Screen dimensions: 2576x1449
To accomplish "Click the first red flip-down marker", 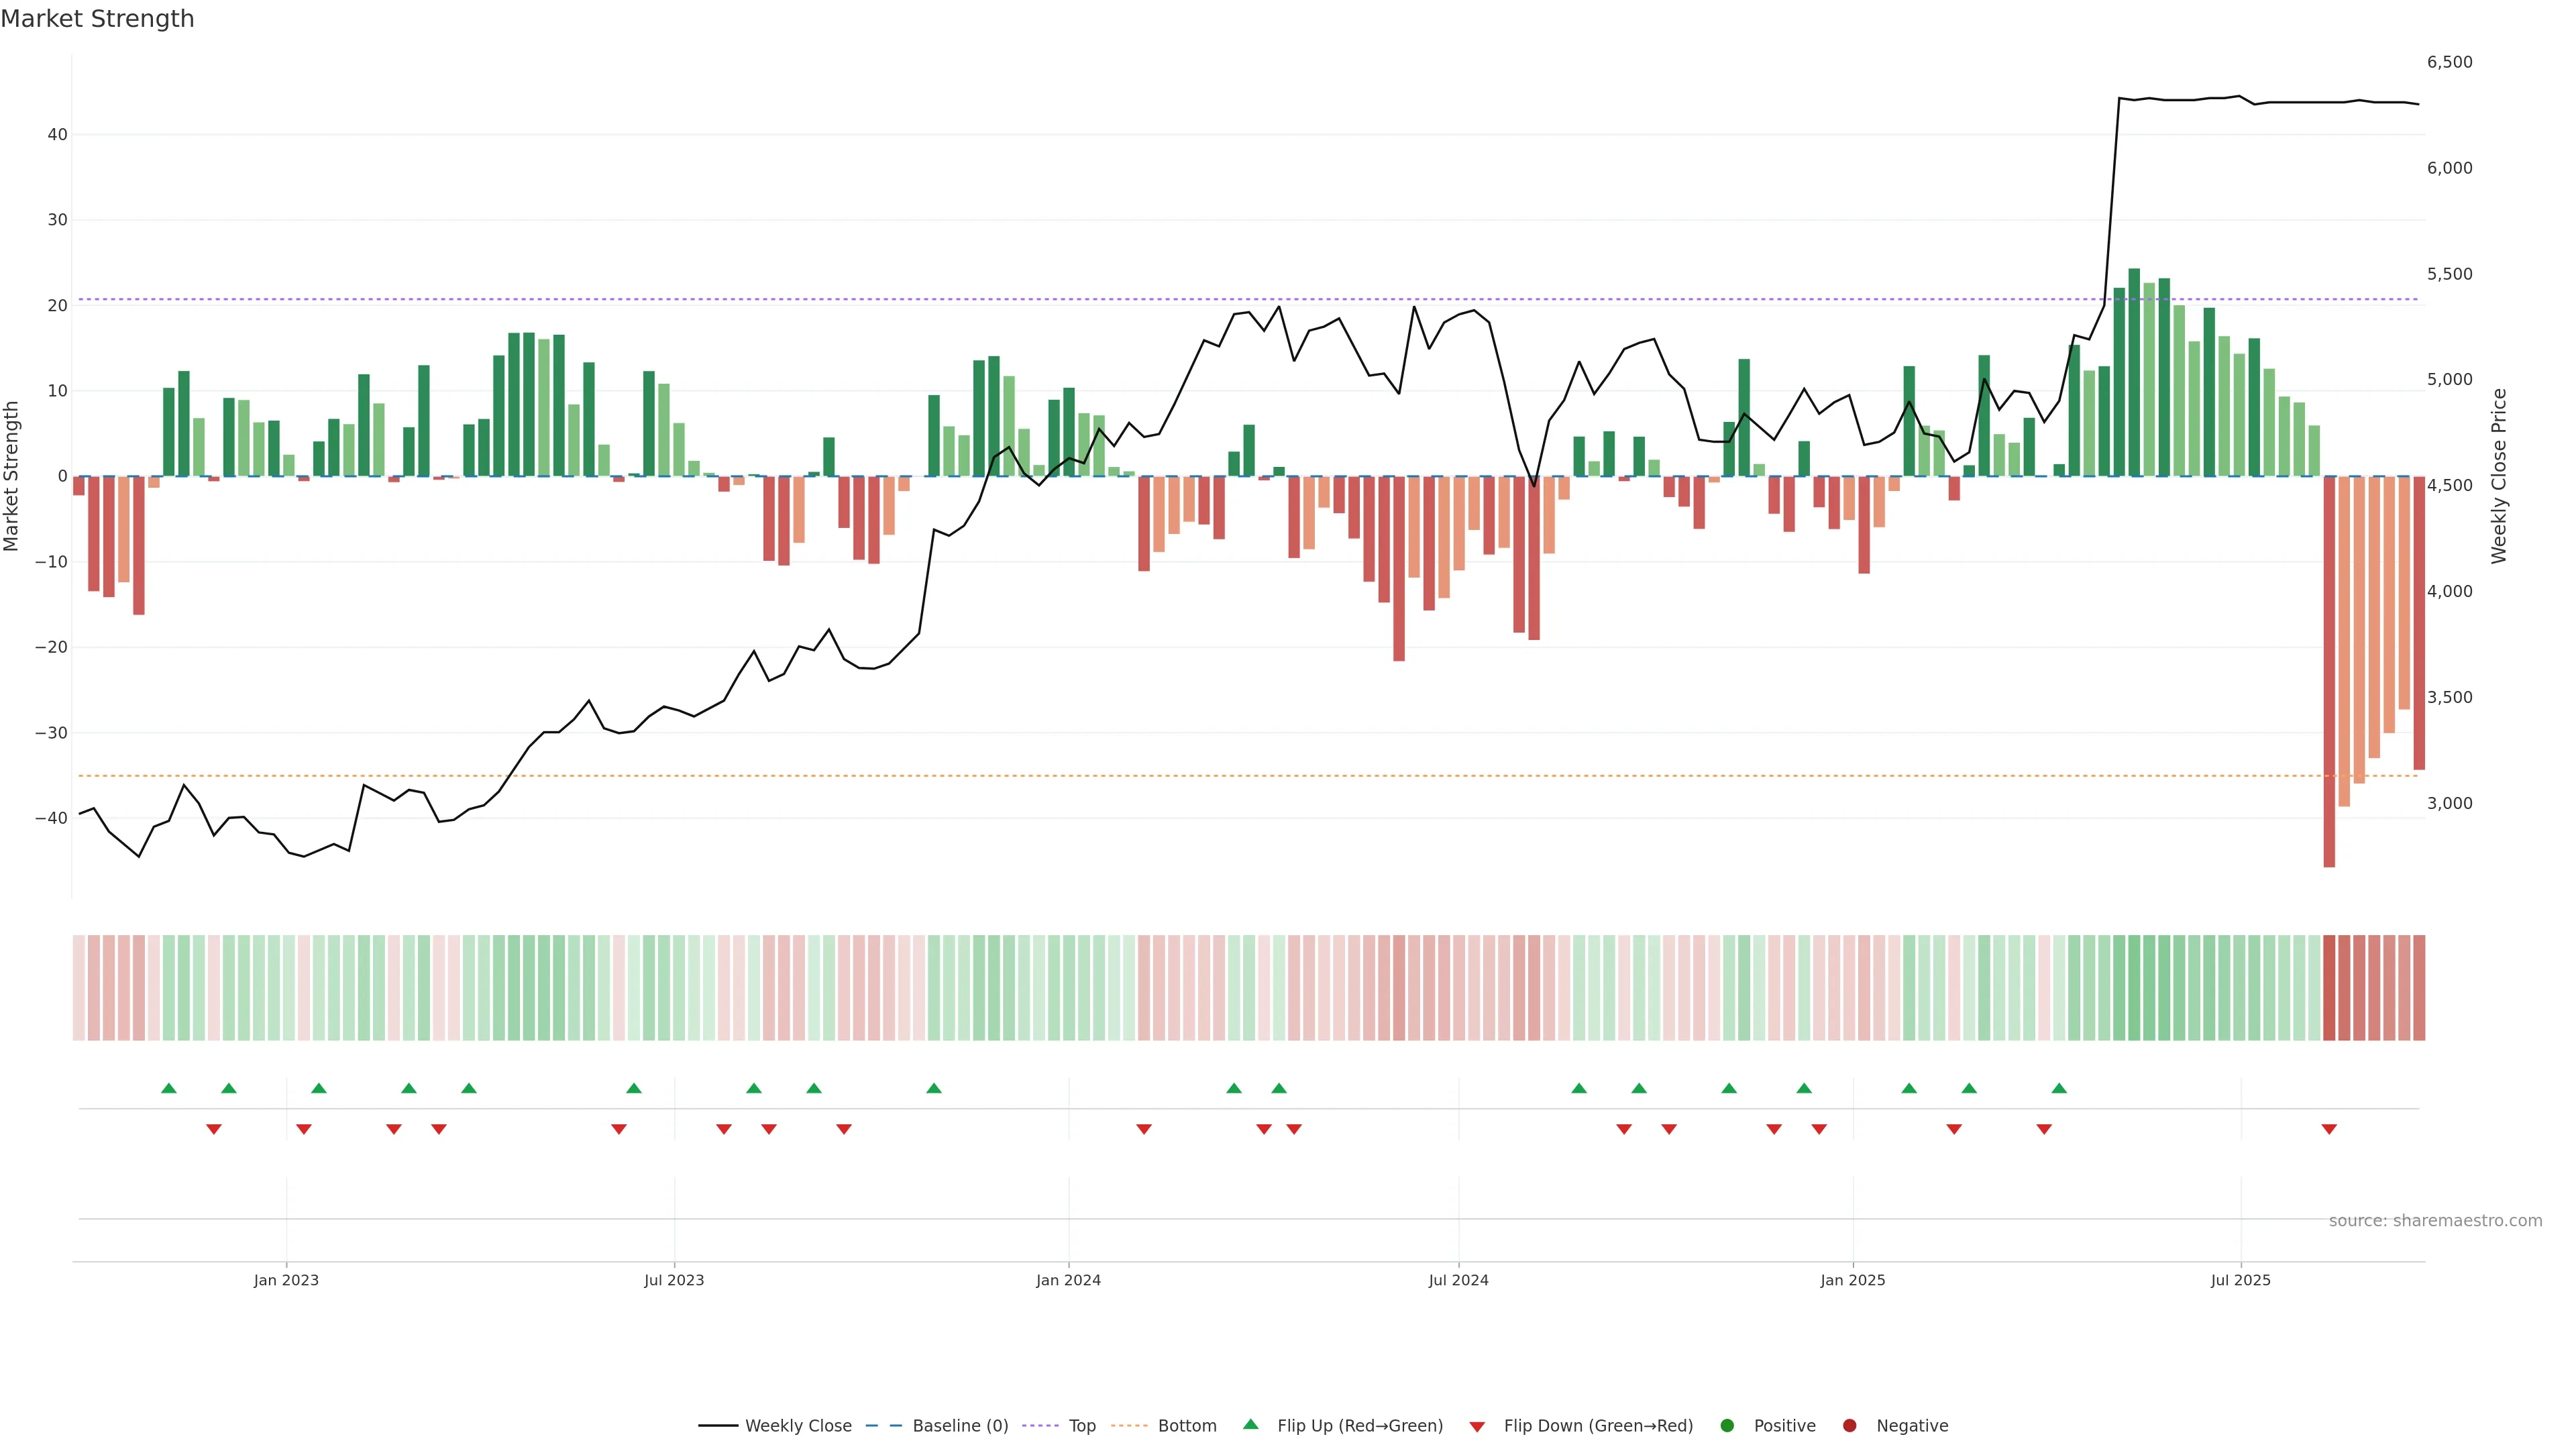I will pyautogui.click(x=214, y=1129).
